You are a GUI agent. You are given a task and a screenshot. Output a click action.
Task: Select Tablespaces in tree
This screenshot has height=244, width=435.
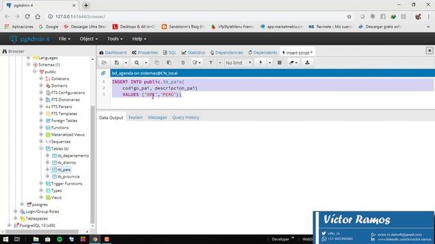coord(37,218)
